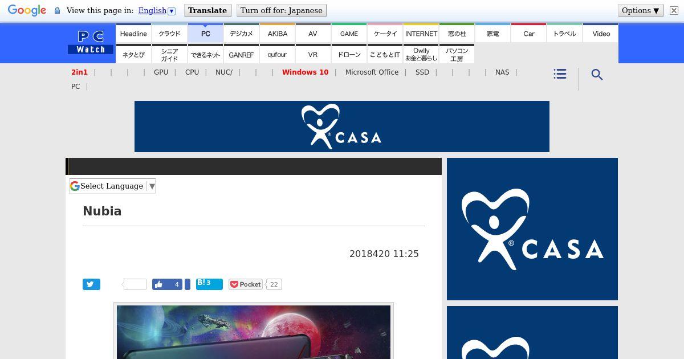Image resolution: width=684 pixels, height=359 pixels.
Task: Click the Pocket save count 22
Action: tap(274, 284)
